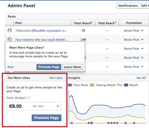This screenshot has height=128, width=149.
Task: Expand Boost Post dropdown for first post
Action: tap(142, 31)
